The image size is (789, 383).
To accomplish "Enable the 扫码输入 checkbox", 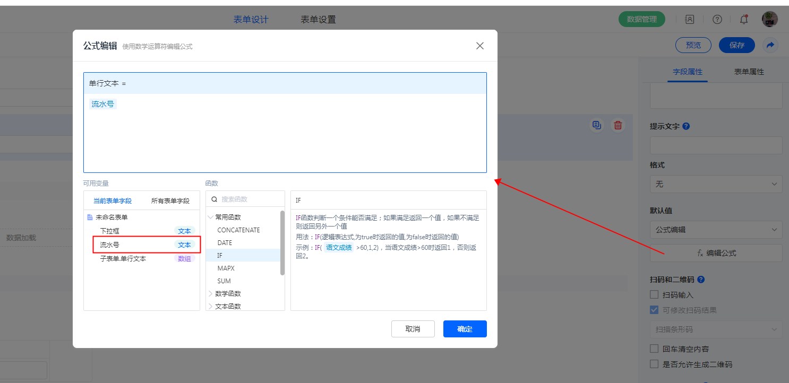I will tap(654, 294).
